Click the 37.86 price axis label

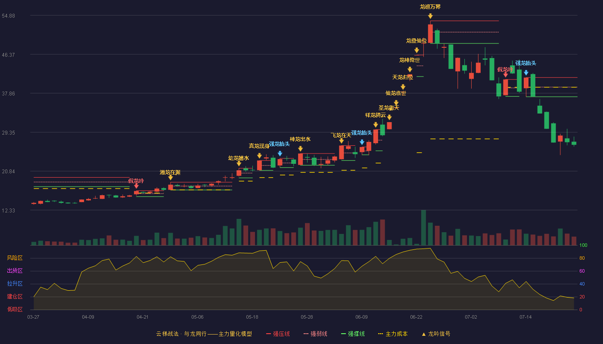point(8,93)
